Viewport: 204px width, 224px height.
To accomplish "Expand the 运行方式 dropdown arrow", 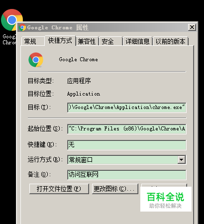I will click(x=182, y=160).
